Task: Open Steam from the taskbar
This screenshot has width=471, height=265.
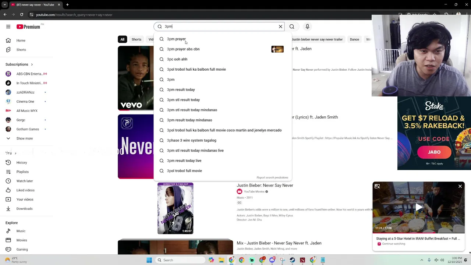Action: click(292, 260)
